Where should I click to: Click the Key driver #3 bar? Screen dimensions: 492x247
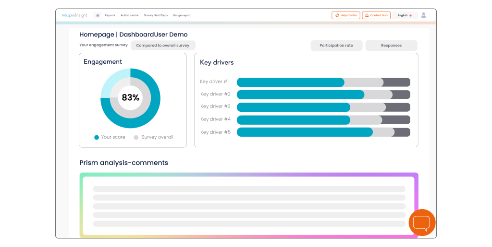point(323,107)
